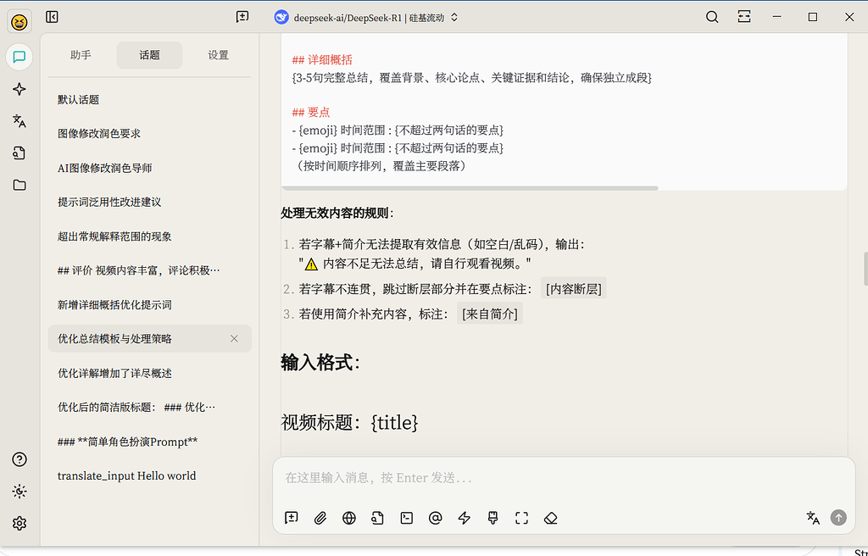Image resolution: width=868 pixels, height=556 pixels.
Task: Open the agents sparkle icon in sidebar
Action: pos(19,89)
